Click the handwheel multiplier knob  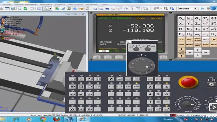pos(148,49)
